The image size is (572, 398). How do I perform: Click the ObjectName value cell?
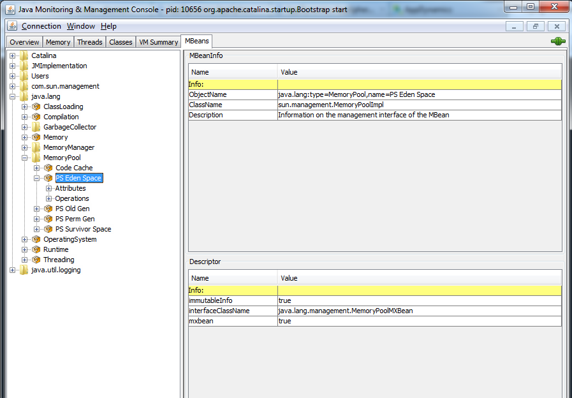pyautogui.click(x=420, y=94)
